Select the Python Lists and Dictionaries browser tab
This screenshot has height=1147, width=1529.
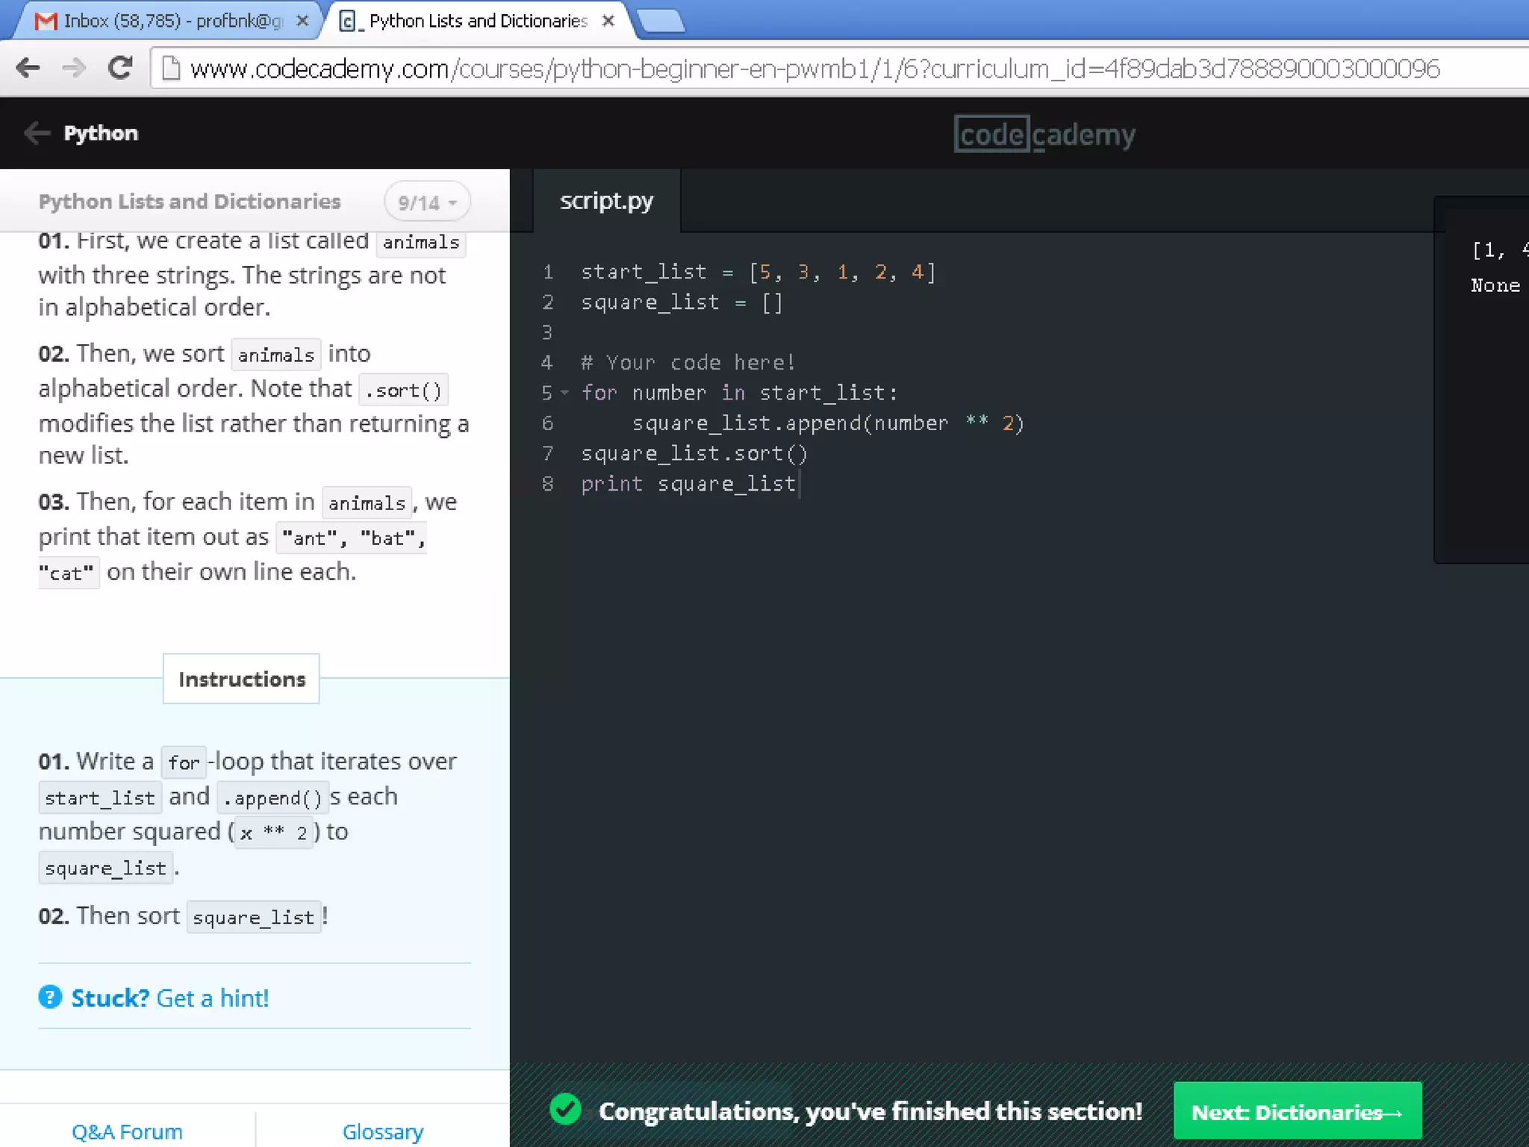(478, 21)
